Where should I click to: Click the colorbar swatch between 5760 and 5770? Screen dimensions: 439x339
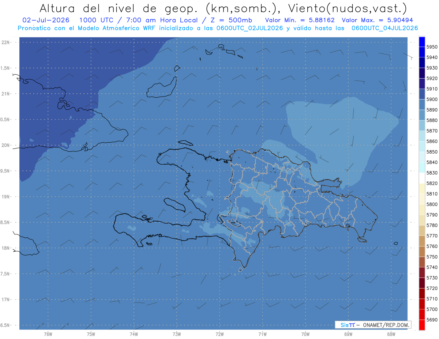click(422, 241)
